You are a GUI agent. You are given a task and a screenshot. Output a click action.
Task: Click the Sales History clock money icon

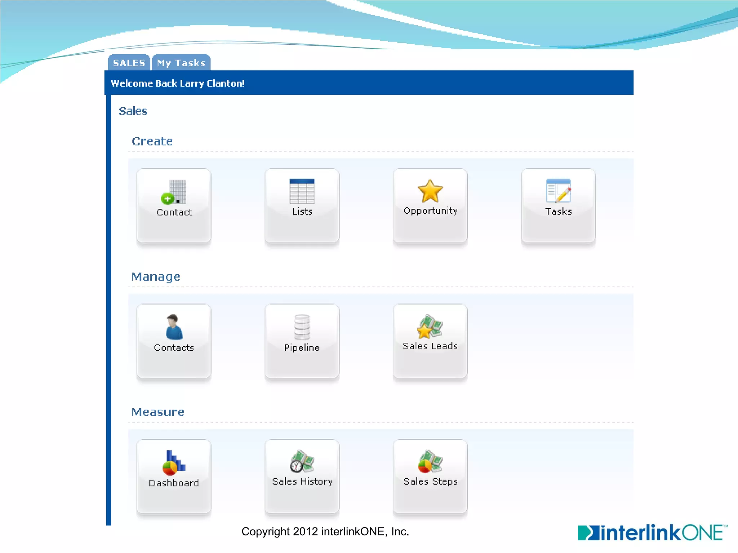302,462
